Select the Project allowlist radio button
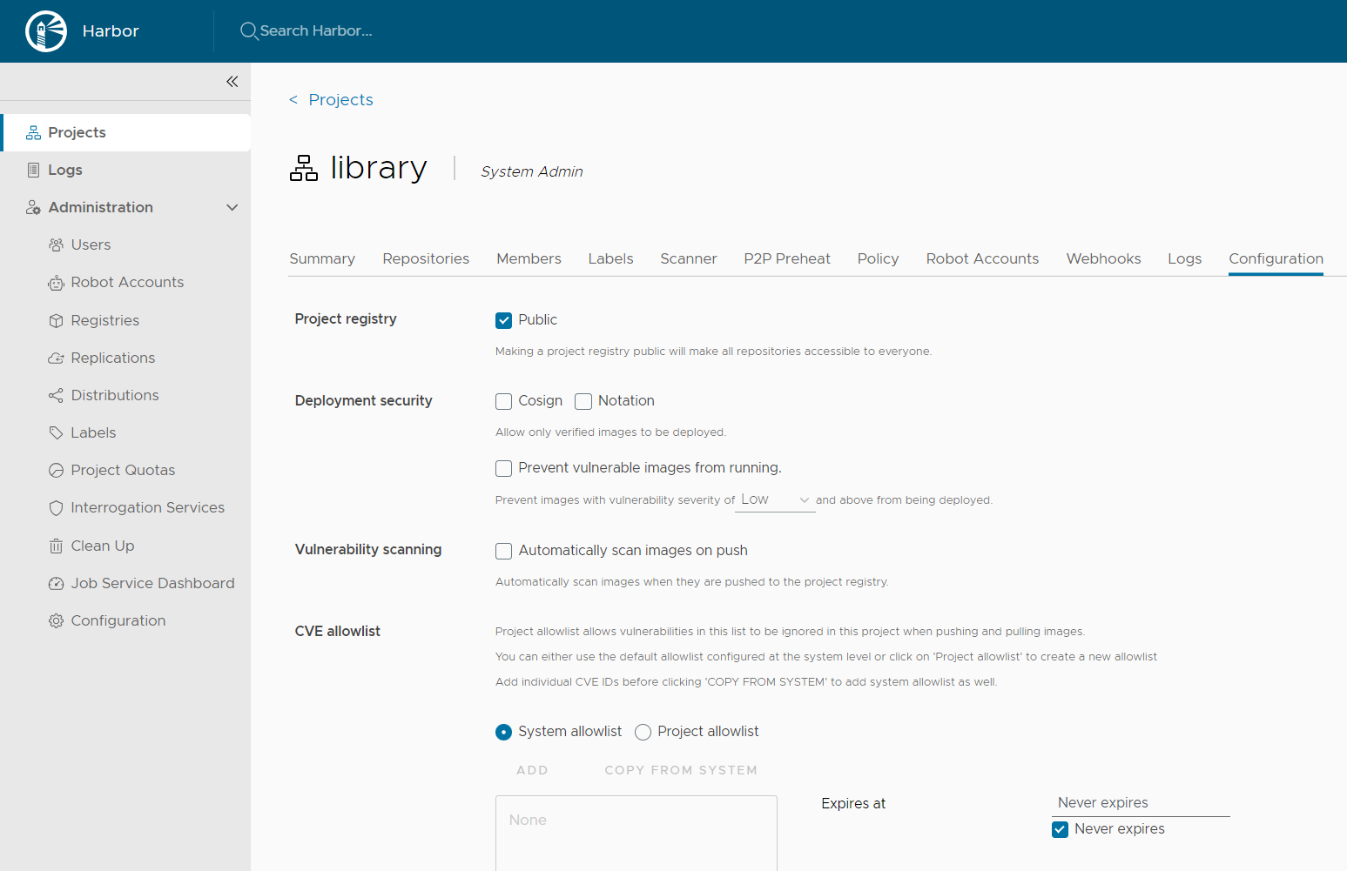1347x871 pixels. click(x=643, y=732)
